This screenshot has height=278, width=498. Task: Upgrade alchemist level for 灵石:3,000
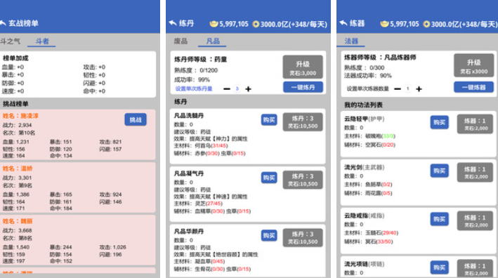tap(303, 67)
